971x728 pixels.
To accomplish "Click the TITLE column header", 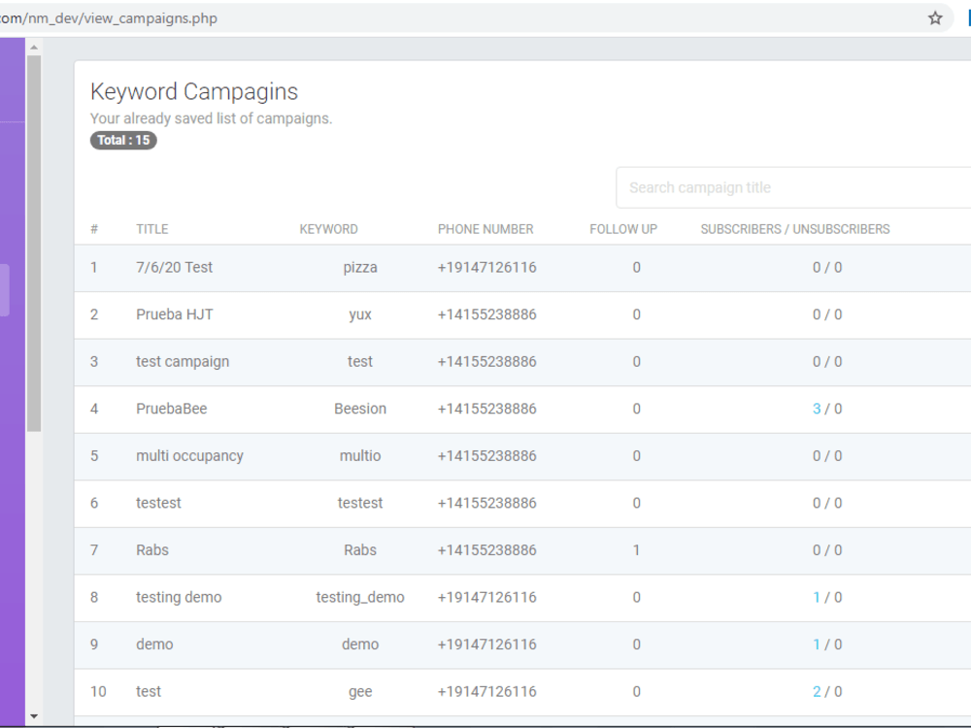I will [152, 229].
